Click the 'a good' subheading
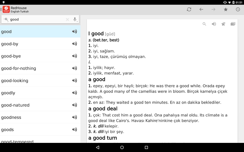Screen dimensions: 244x152 pyautogui.click(x=97, y=79)
